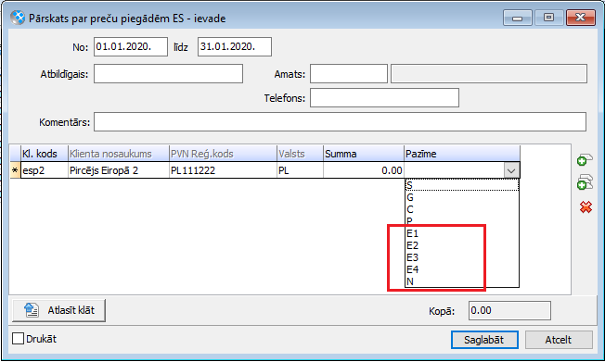Image resolution: width=605 pixels, height=362 pixels.
Task: Click the Klienta nosaukums column header
Action: coord(119,154)
